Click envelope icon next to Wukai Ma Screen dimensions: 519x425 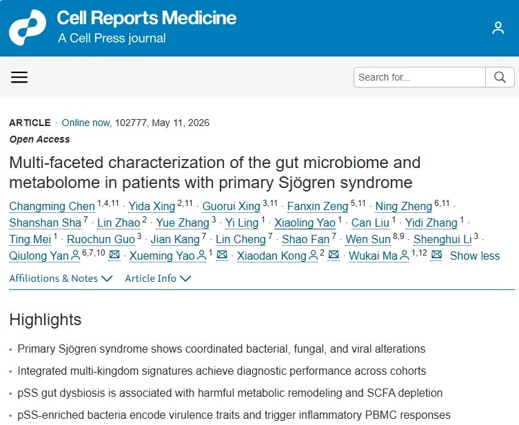[436, 255]
